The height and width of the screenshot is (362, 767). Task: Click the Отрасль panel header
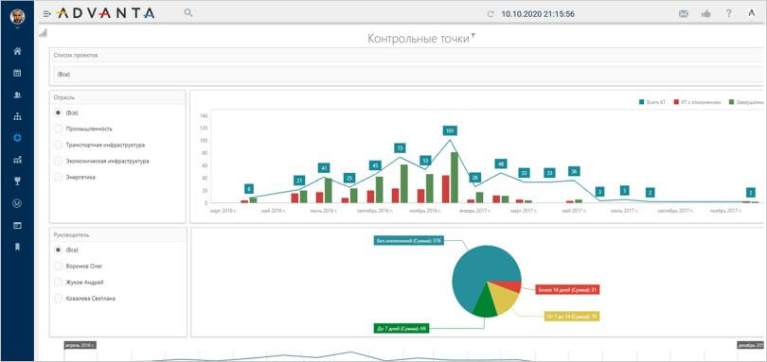coord(117,96)
